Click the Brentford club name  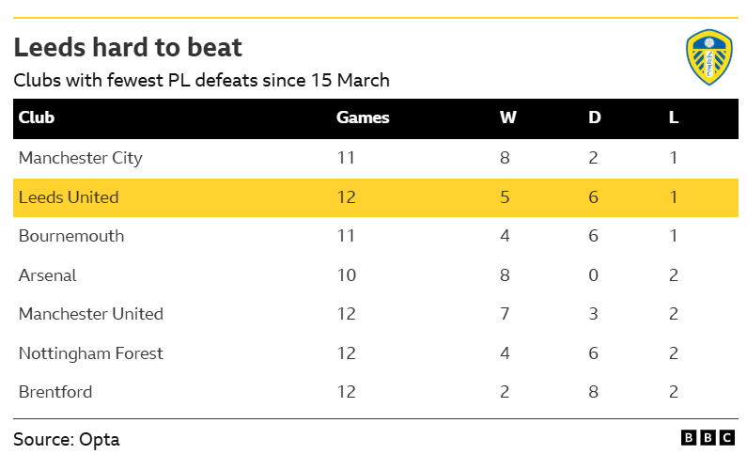(55, 392)
